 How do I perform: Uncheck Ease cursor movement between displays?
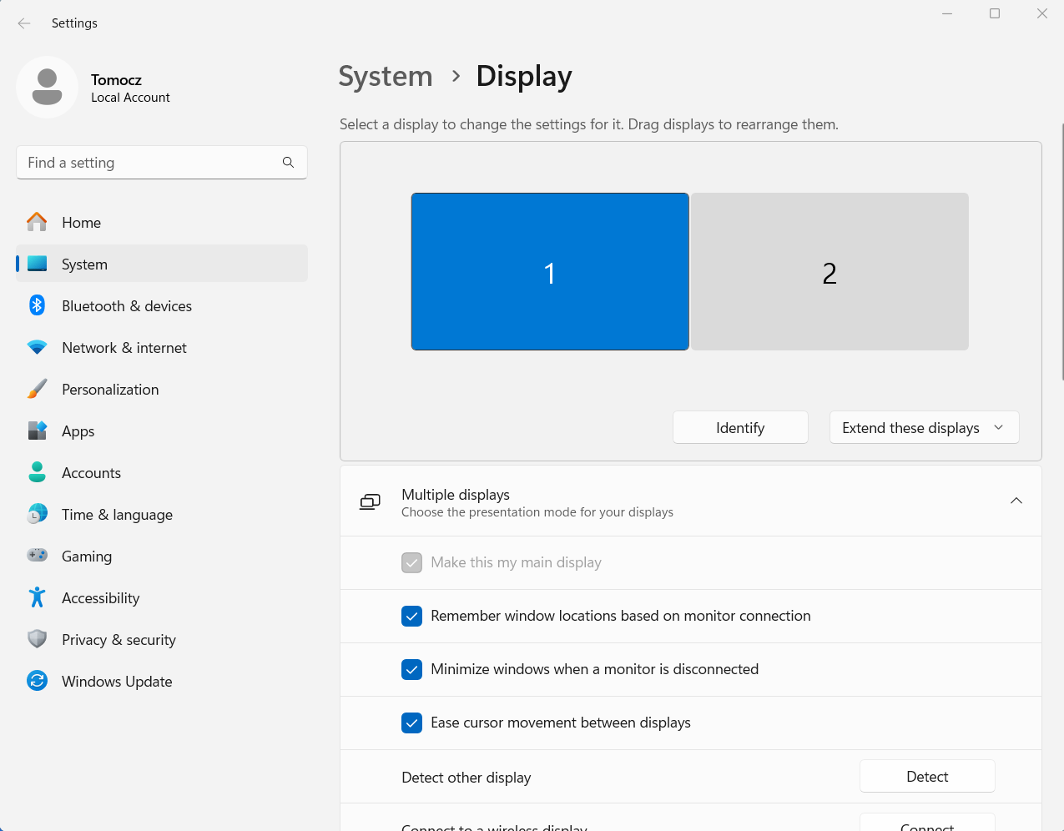(x=411, y=723)
